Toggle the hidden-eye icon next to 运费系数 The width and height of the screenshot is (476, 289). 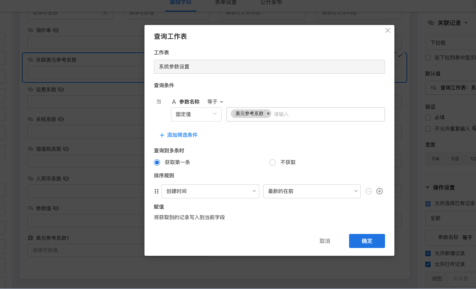(x=61, y=89)
